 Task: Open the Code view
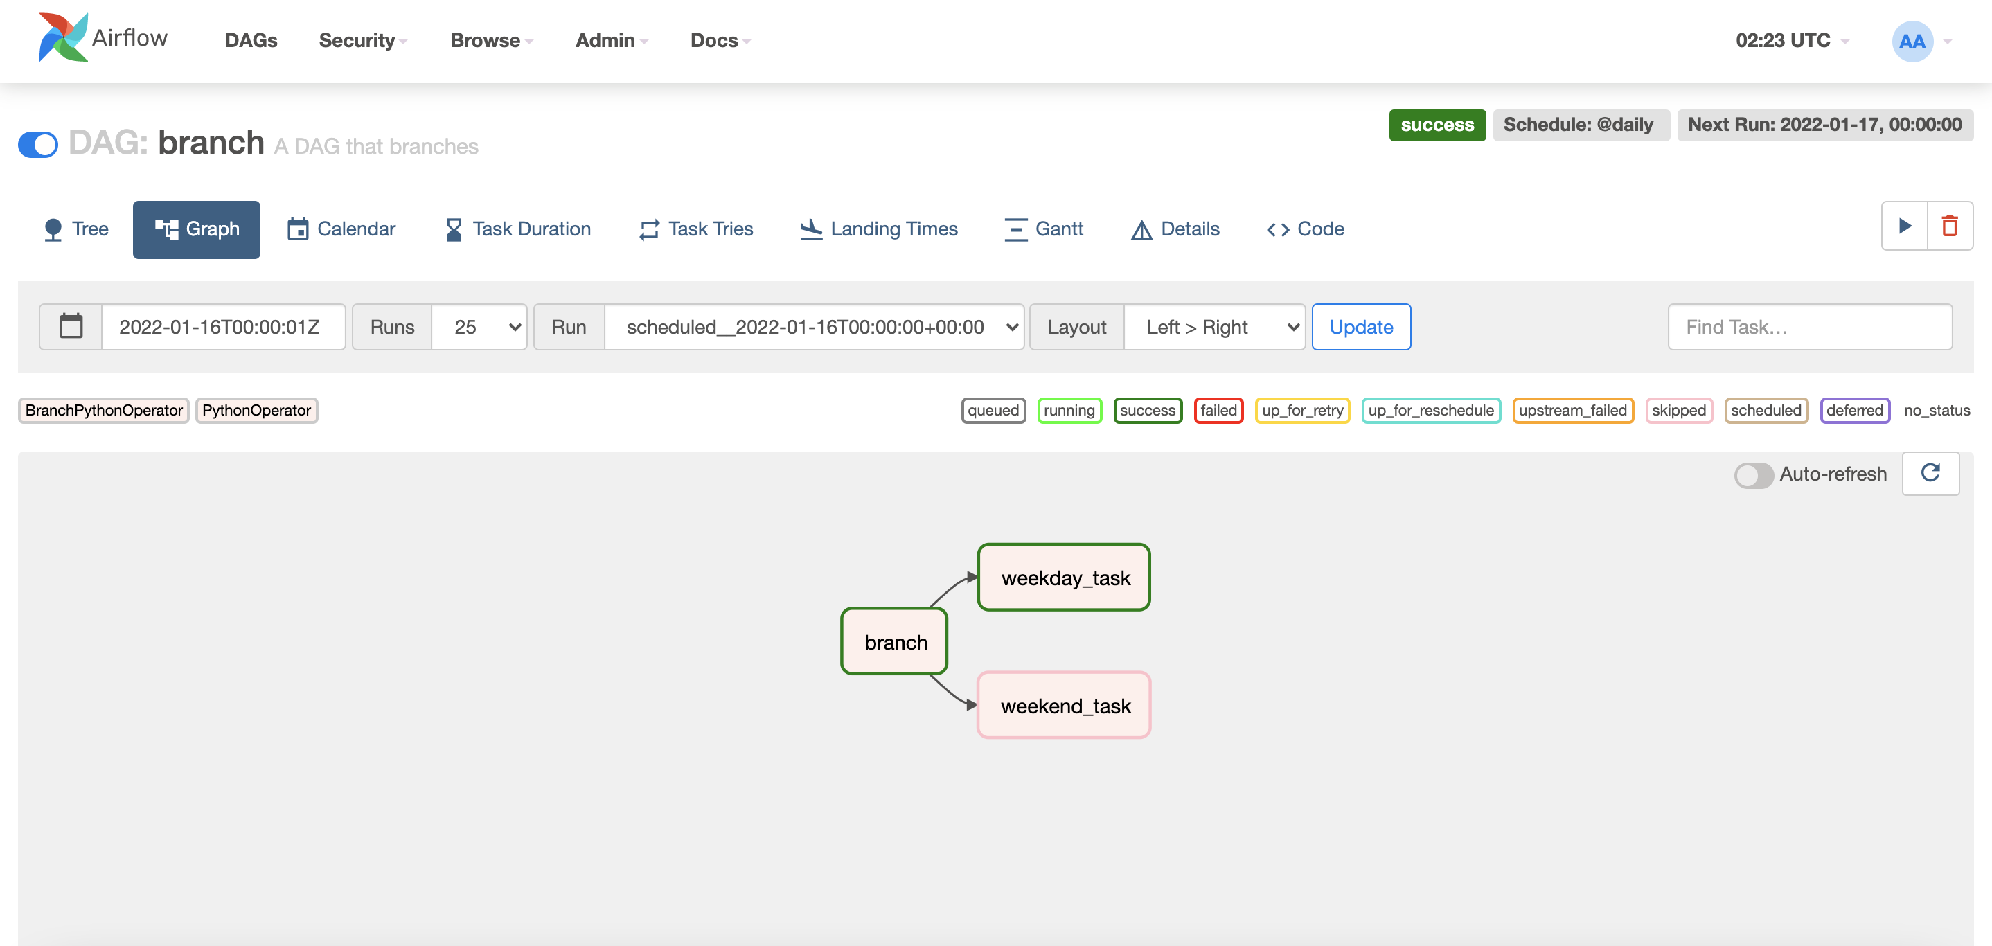pos(1306,229)
